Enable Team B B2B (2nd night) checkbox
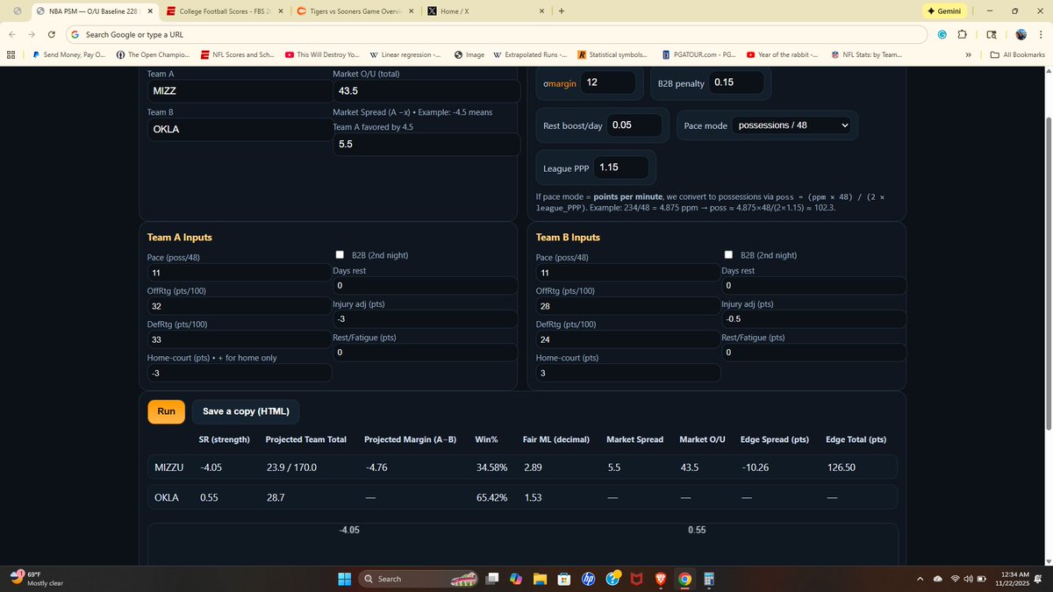Image resolution: width=1053 pixels, height=592 pixels. point(728,255)
